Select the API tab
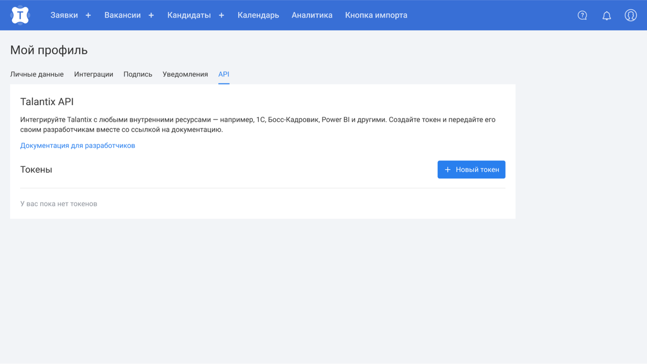The image size is (647, 364). [x=224, y=74]
